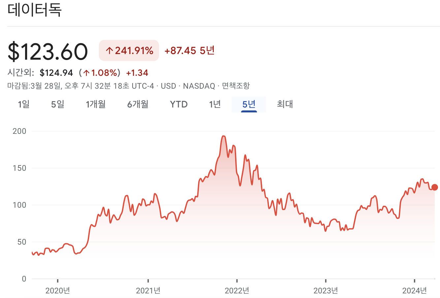Image resolution: width=440 pixels, height=298 pixels.
Task: Click the red endpoint marker on chart
Action: pos(435,187)
